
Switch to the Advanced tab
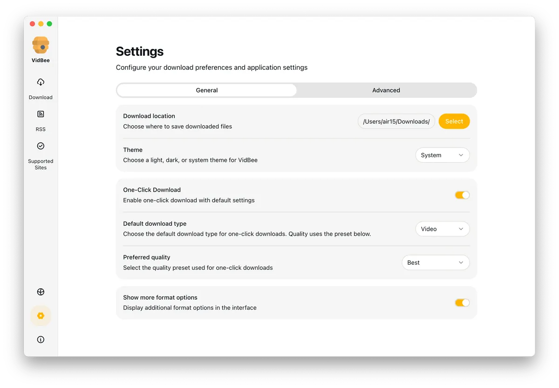point(386,90)
